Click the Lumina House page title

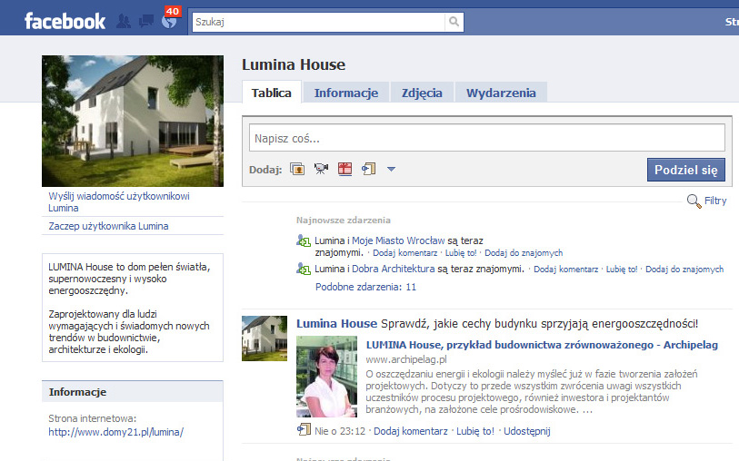click(294, 64)
